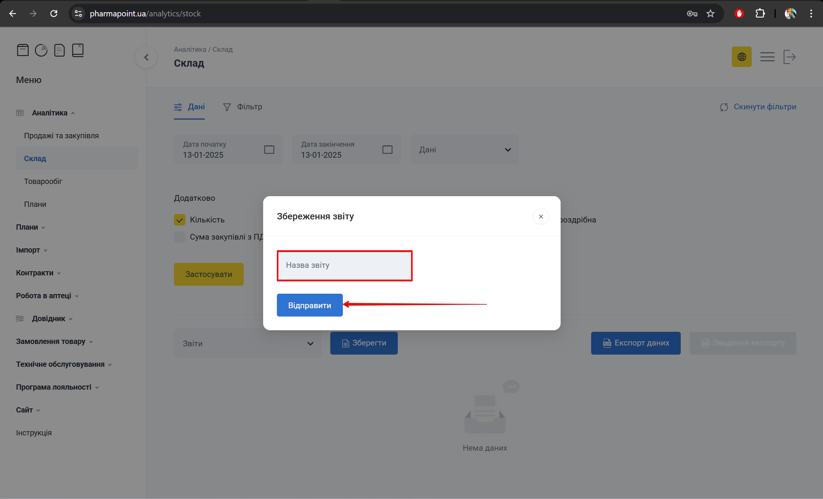Open the globe language selector
This screenshot has width=823, height=499.
point(741,57)
